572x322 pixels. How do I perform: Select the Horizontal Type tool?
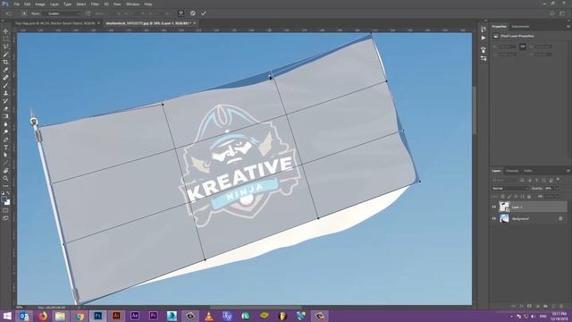(5, 147)
